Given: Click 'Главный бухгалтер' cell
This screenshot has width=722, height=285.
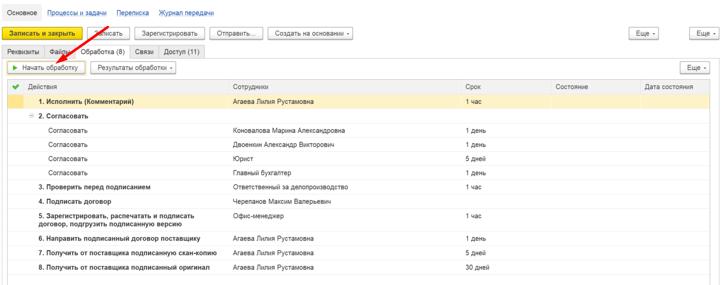Looking at the screenshot, I should pos(345,173).
